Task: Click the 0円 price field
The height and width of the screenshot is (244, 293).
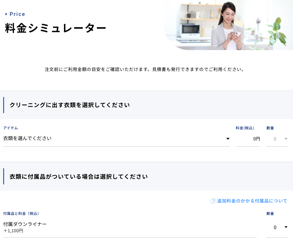Action: 248,139
